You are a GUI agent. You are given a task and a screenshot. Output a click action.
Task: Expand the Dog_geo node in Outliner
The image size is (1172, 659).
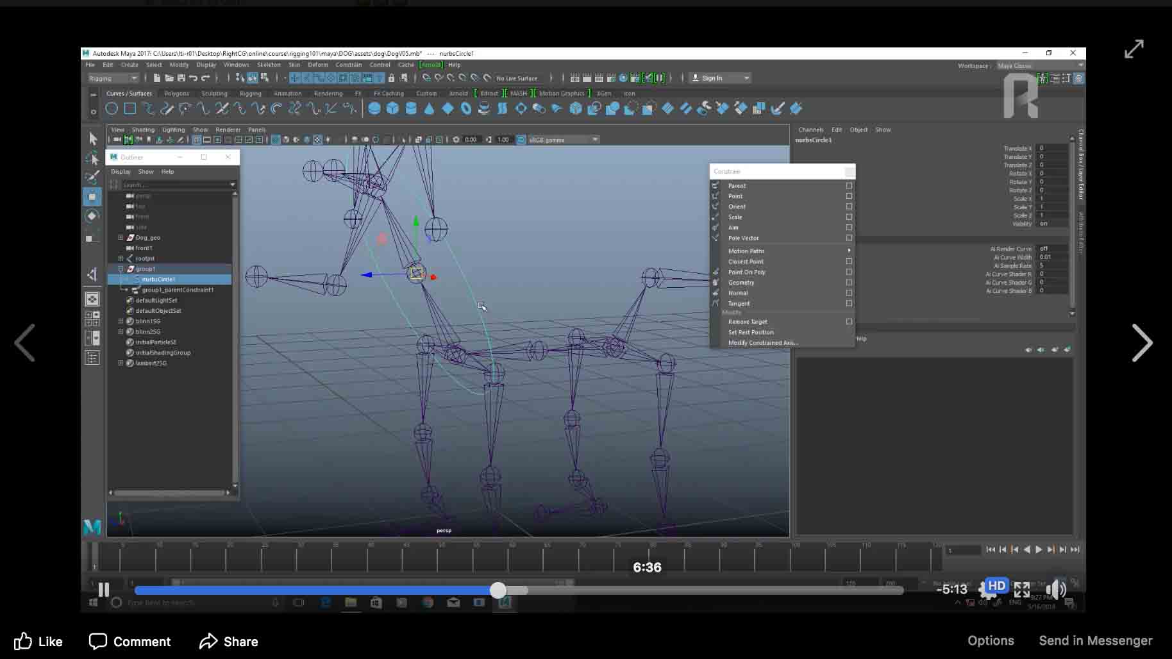click(121, 237)
